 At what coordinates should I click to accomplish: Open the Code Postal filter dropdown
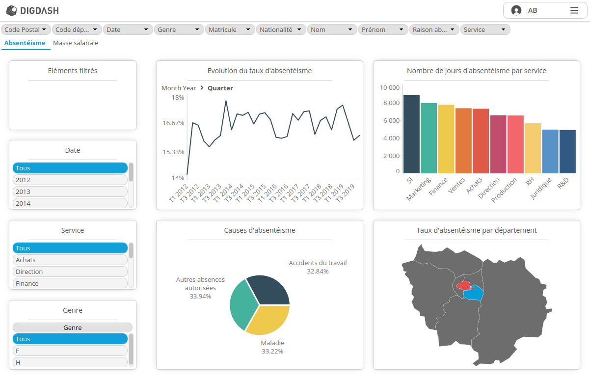(26, 29)
